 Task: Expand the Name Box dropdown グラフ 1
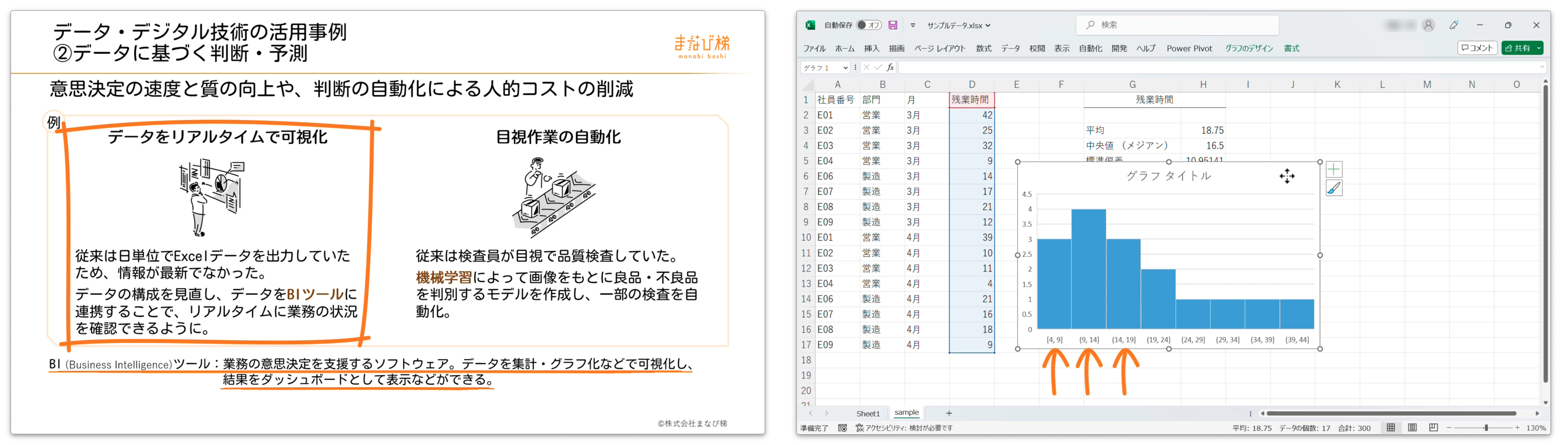click(x=845, y=68)
